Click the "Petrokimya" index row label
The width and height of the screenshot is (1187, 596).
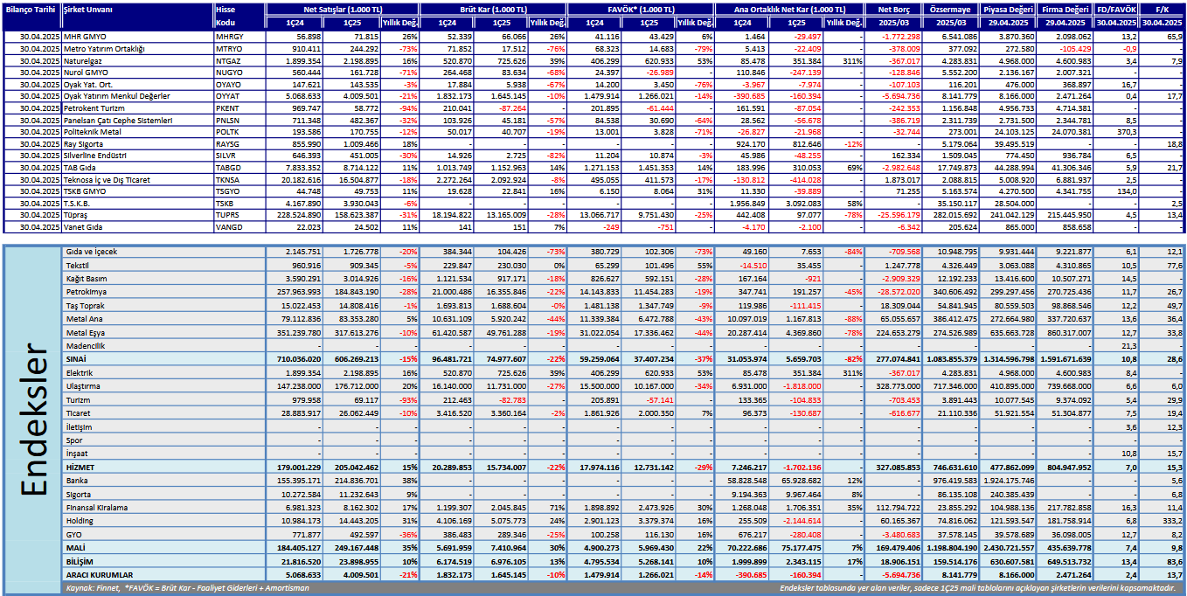(86, 292)
